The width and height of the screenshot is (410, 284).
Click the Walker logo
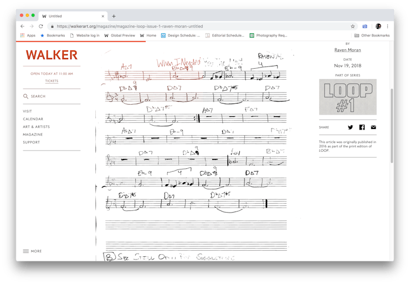click(x=52, y=55)
